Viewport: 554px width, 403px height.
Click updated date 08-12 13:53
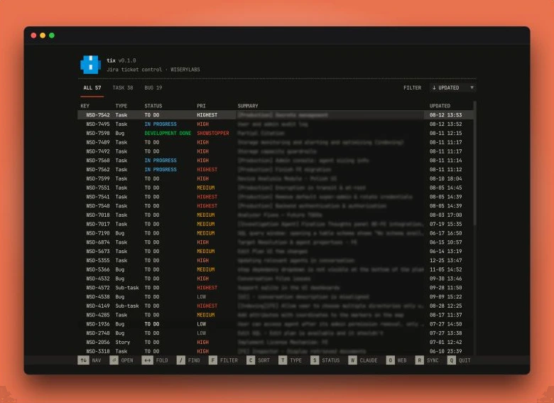[x=445, y=115]
